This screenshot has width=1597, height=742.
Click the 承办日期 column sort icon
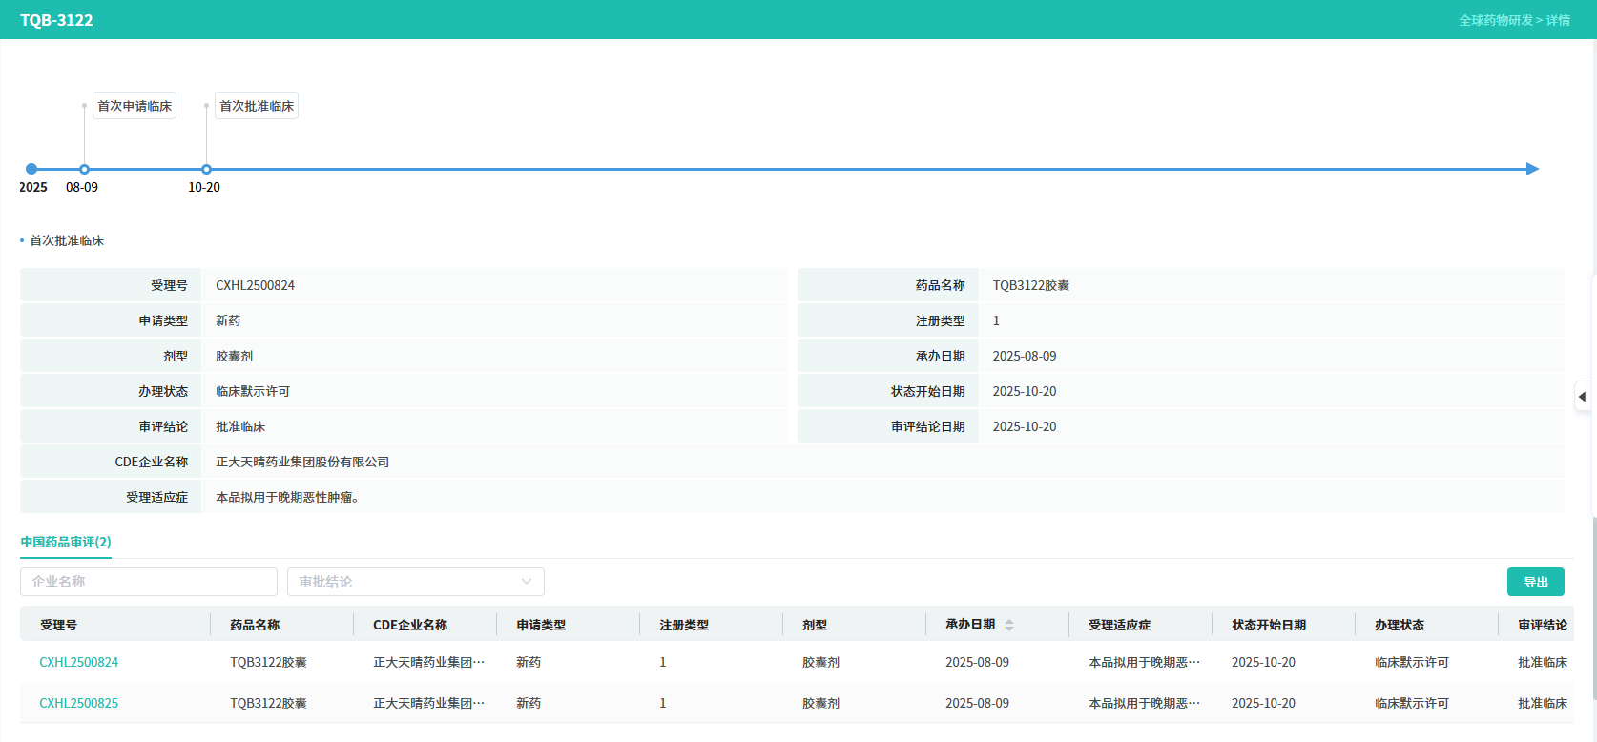point(1009,625)
